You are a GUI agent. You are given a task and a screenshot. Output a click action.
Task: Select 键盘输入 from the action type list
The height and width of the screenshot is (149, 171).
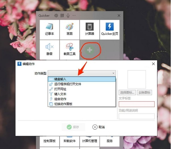point(82,79)
